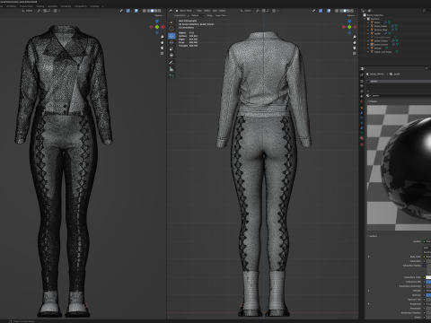
Task: Adjust the blue Subsurface IOR slider
Action: pyautogui.click(x=428, y=282)
